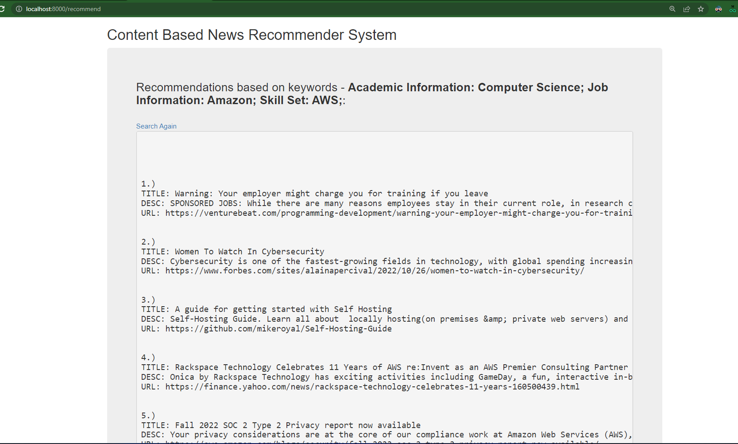Select the result number 4.) label
The height and width of the screenshot is (444, 738).
point(148,358)
